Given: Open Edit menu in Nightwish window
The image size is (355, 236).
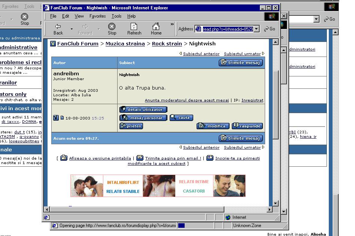Looking at the screenshot, I should pyautogui.click(x=66, y=16).
